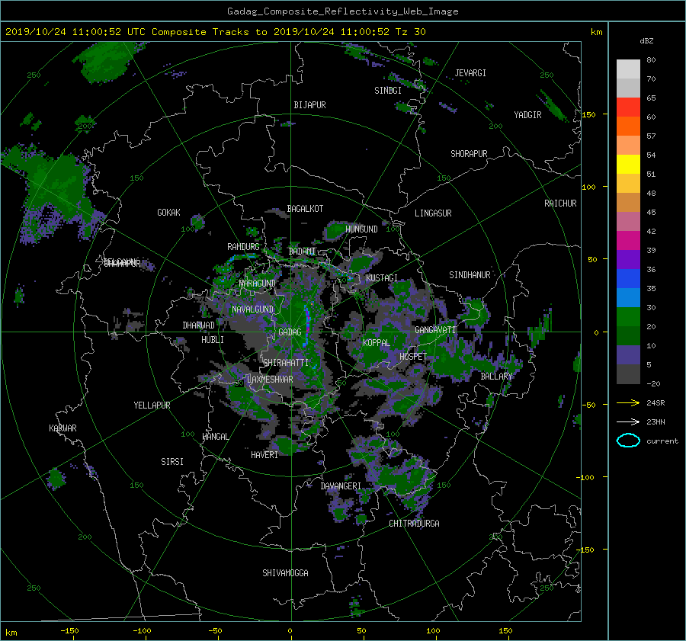This screenshot has width=686, height=641.
Task: Click the NAVALGUND city label
Action: click(252, 309)
